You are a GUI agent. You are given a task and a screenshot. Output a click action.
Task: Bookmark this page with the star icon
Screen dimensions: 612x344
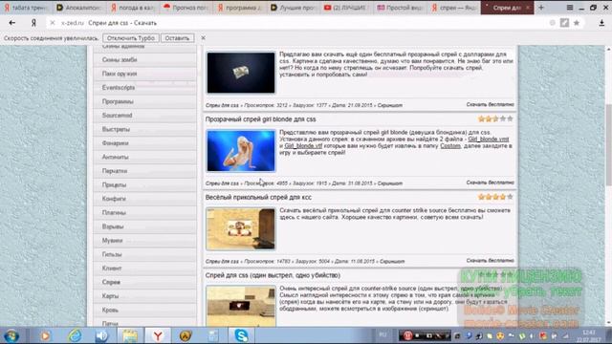pos(577,23)
